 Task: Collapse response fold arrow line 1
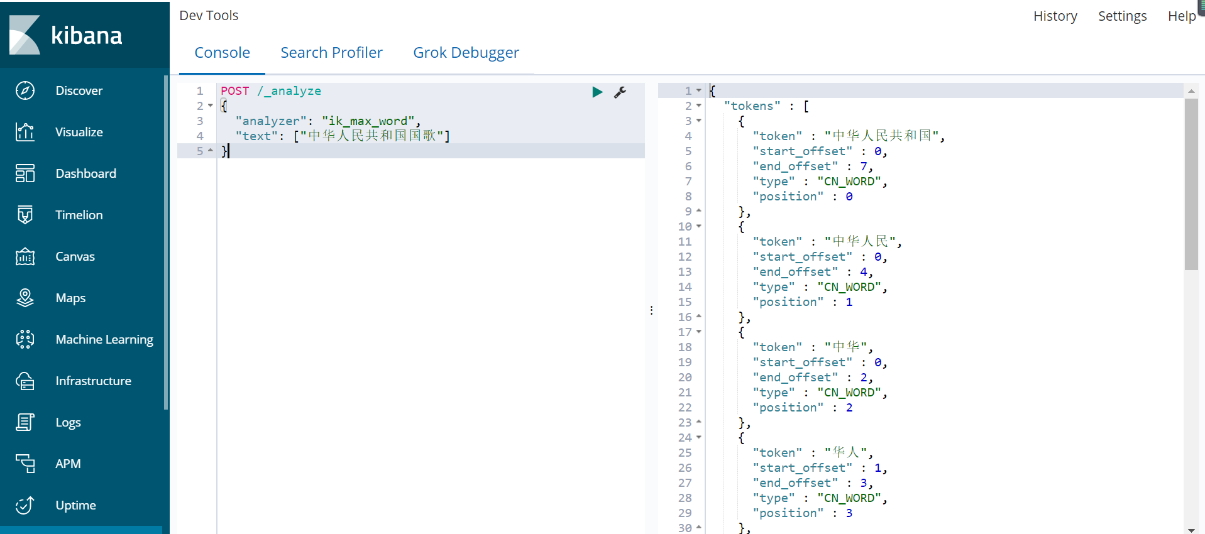698,90
